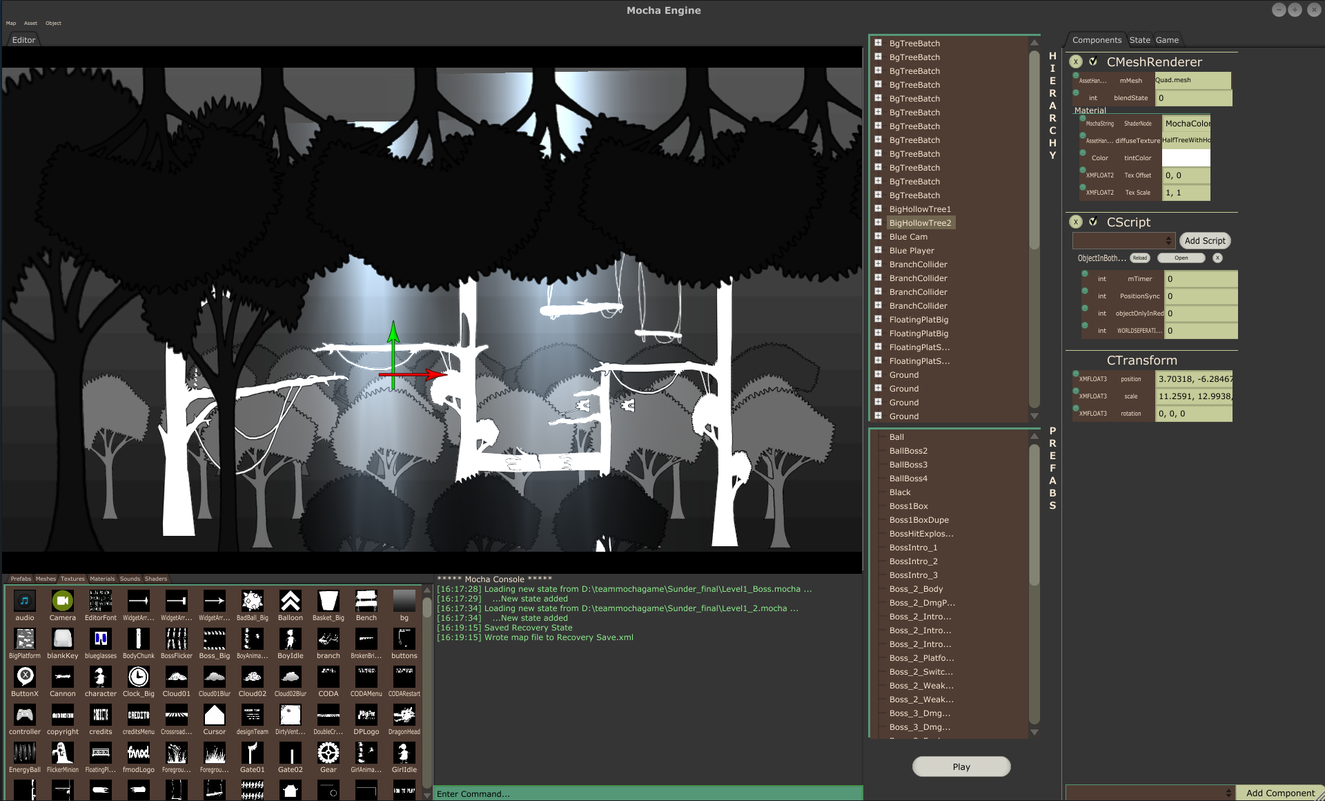Click the Play button
The image size is (1325, 801).
pos(961,766)
